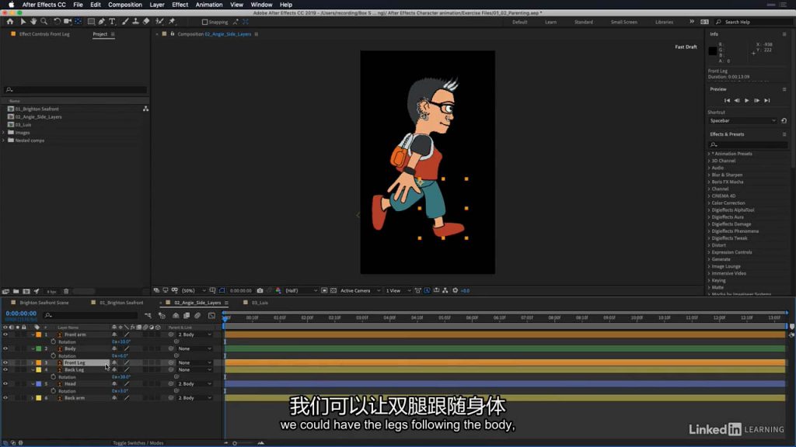Click the Show Channel color icon in viewer
The height and width of the screenshot is (447, 796).
click(x=278, y=291)
